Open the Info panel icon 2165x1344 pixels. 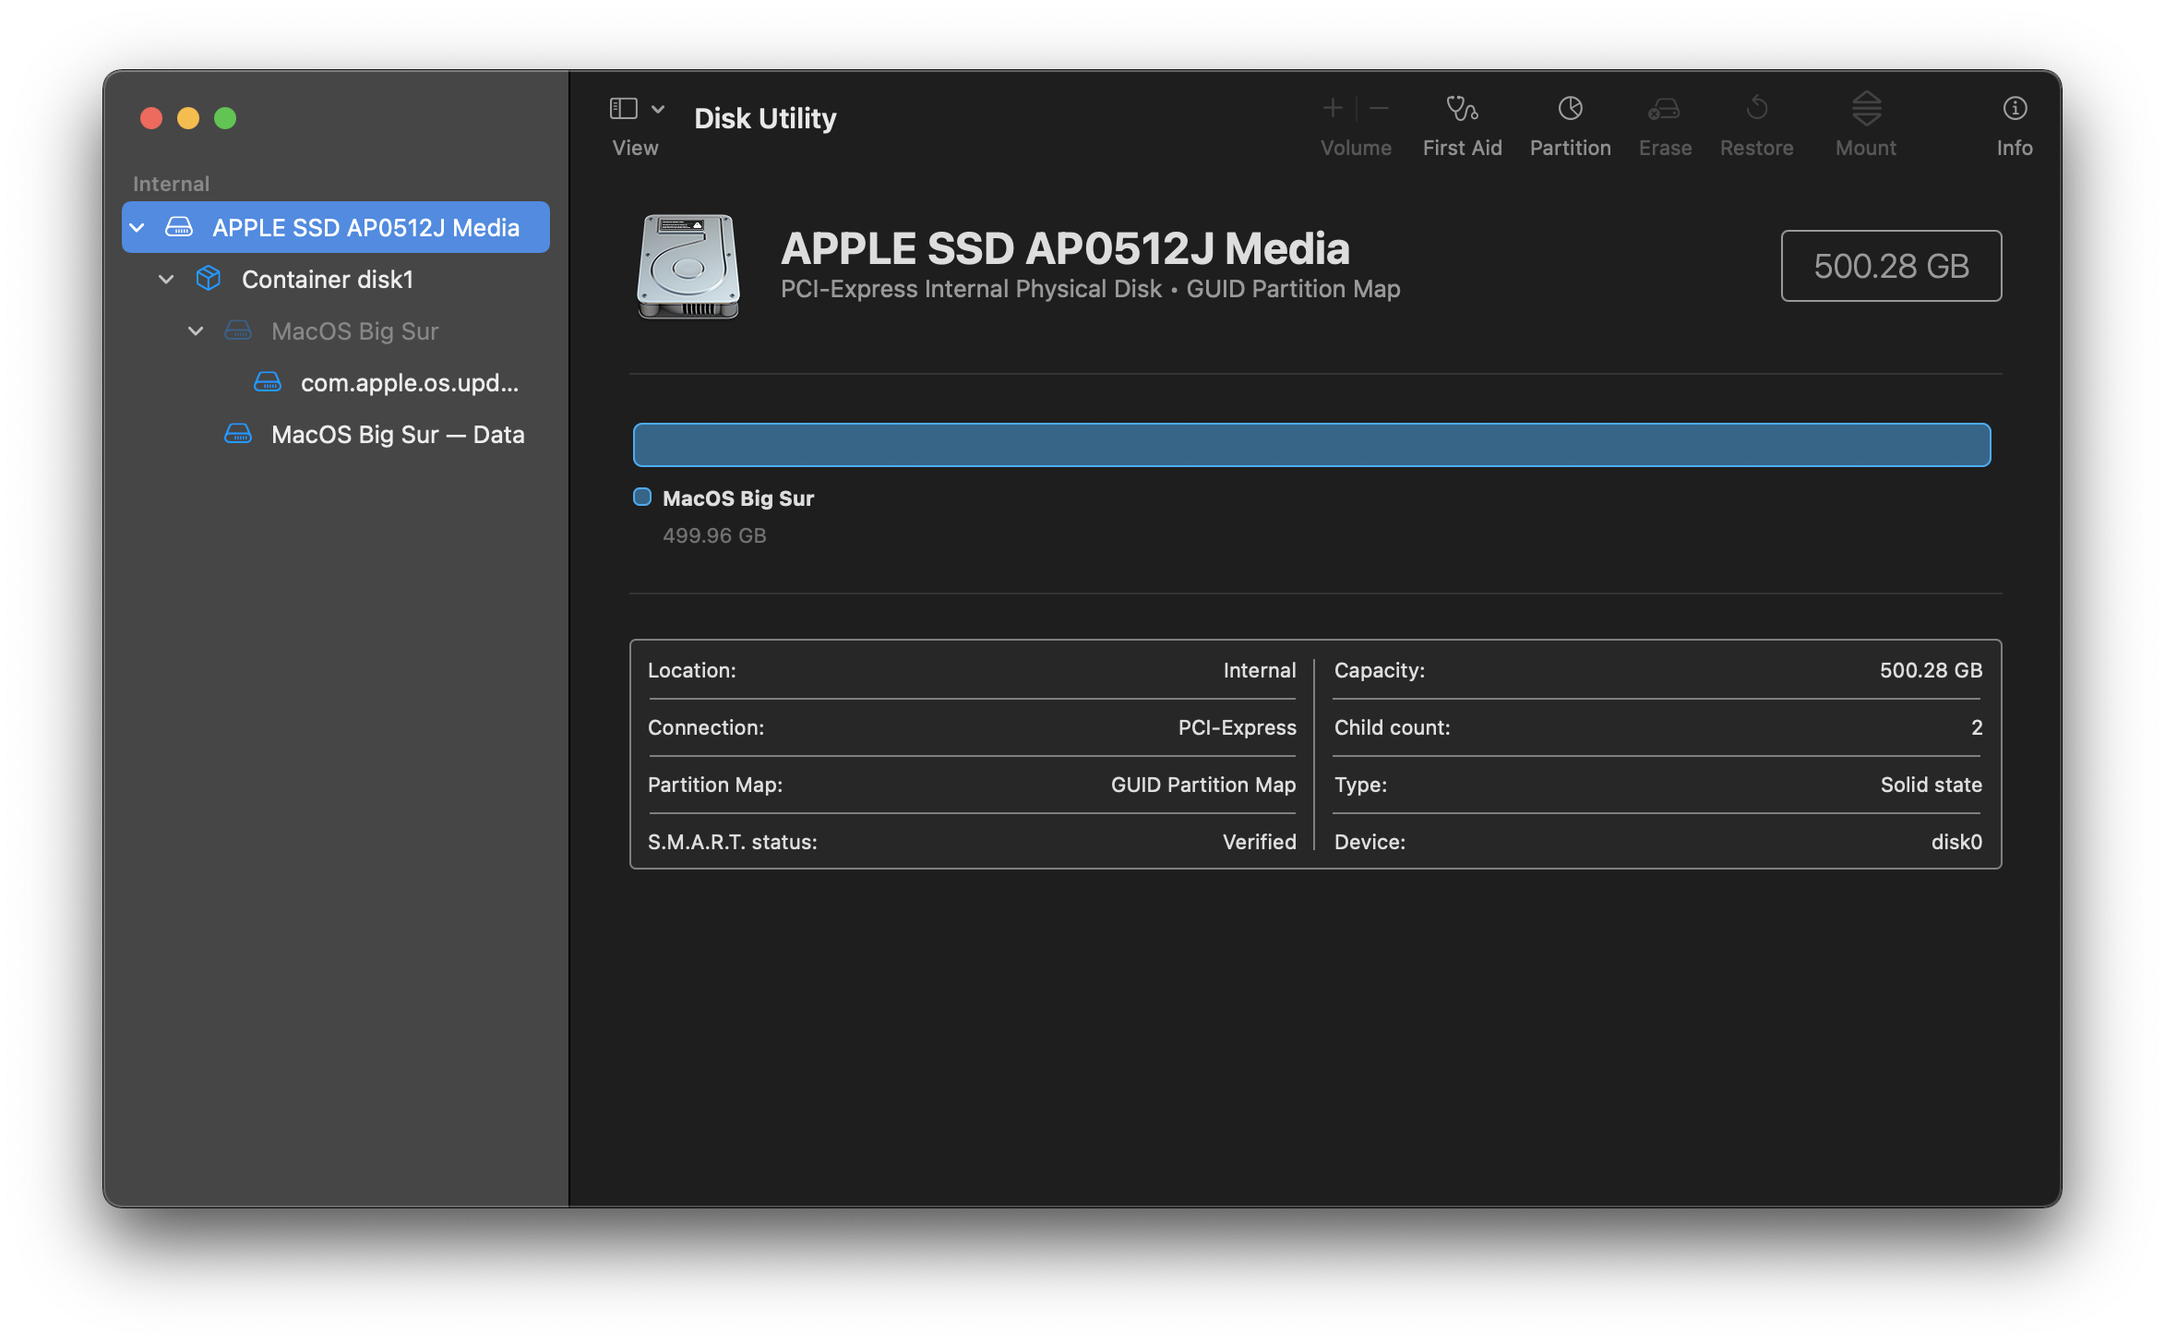click(2014, 109)
